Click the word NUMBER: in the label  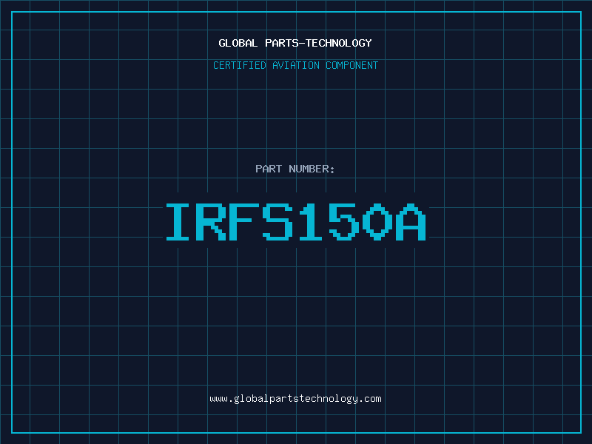pyautogui.click(x=312, y=169)
